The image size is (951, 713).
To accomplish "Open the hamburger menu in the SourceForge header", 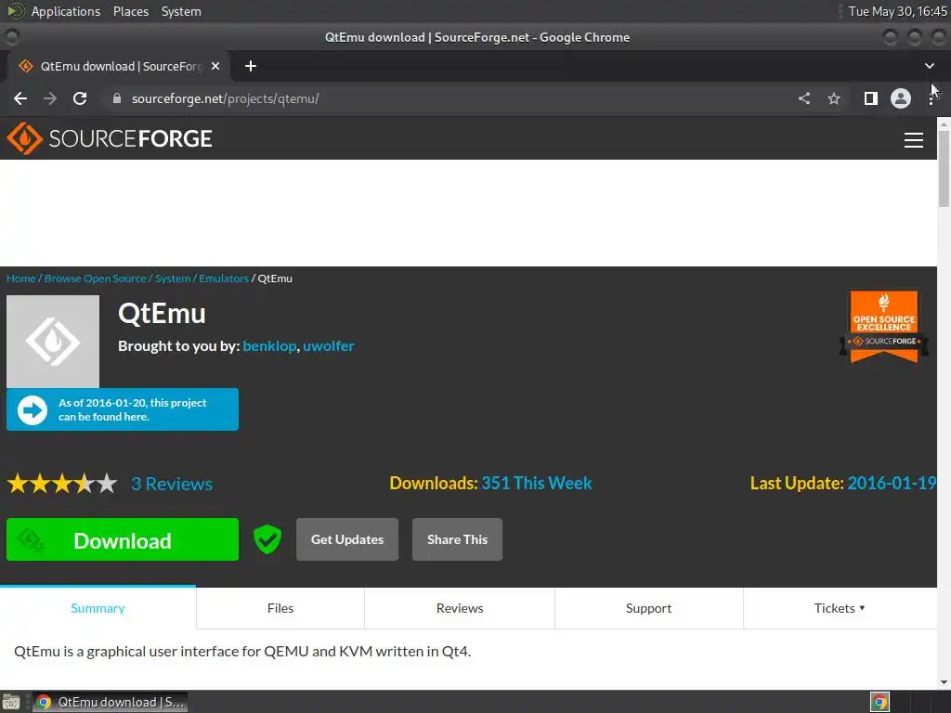I will tap(914, 140).
